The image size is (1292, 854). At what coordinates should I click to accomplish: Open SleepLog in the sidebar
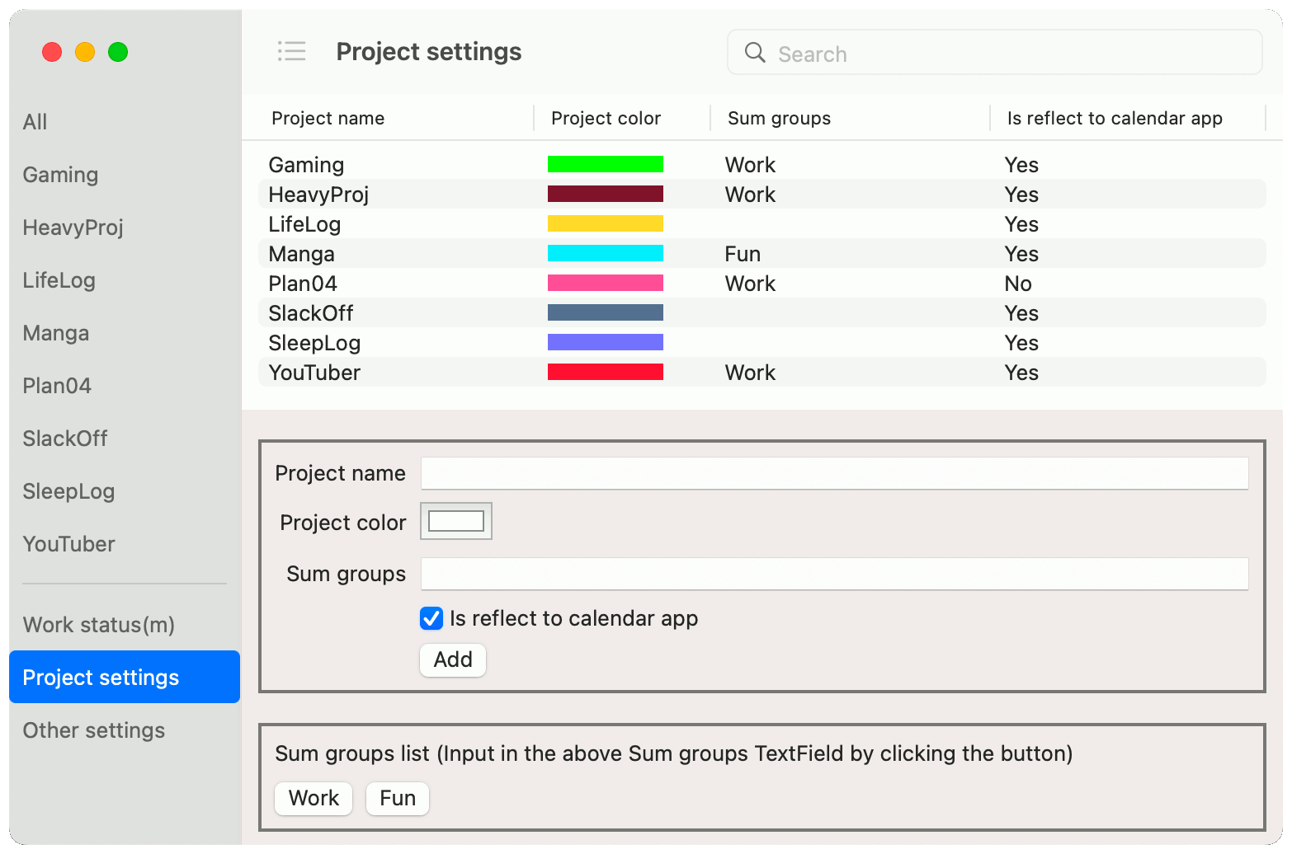coord(69,491)
